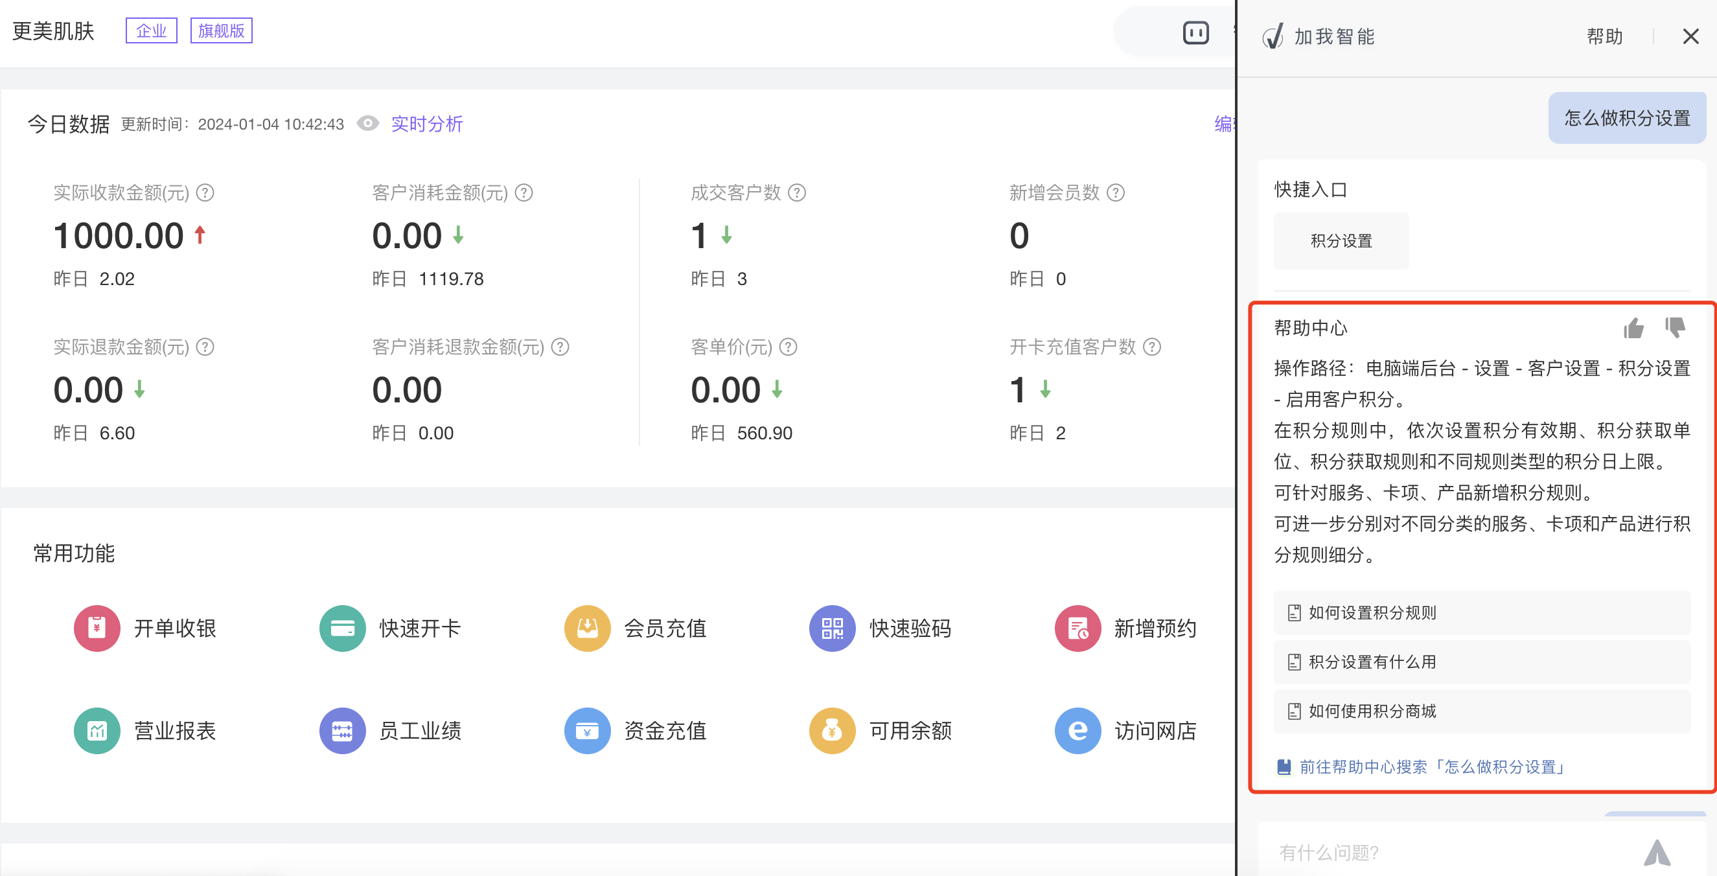The height and width of the screenshot is (876, 1717).
Task: Open article 积分设置有什么用
Action: [x=1481, y=662]
